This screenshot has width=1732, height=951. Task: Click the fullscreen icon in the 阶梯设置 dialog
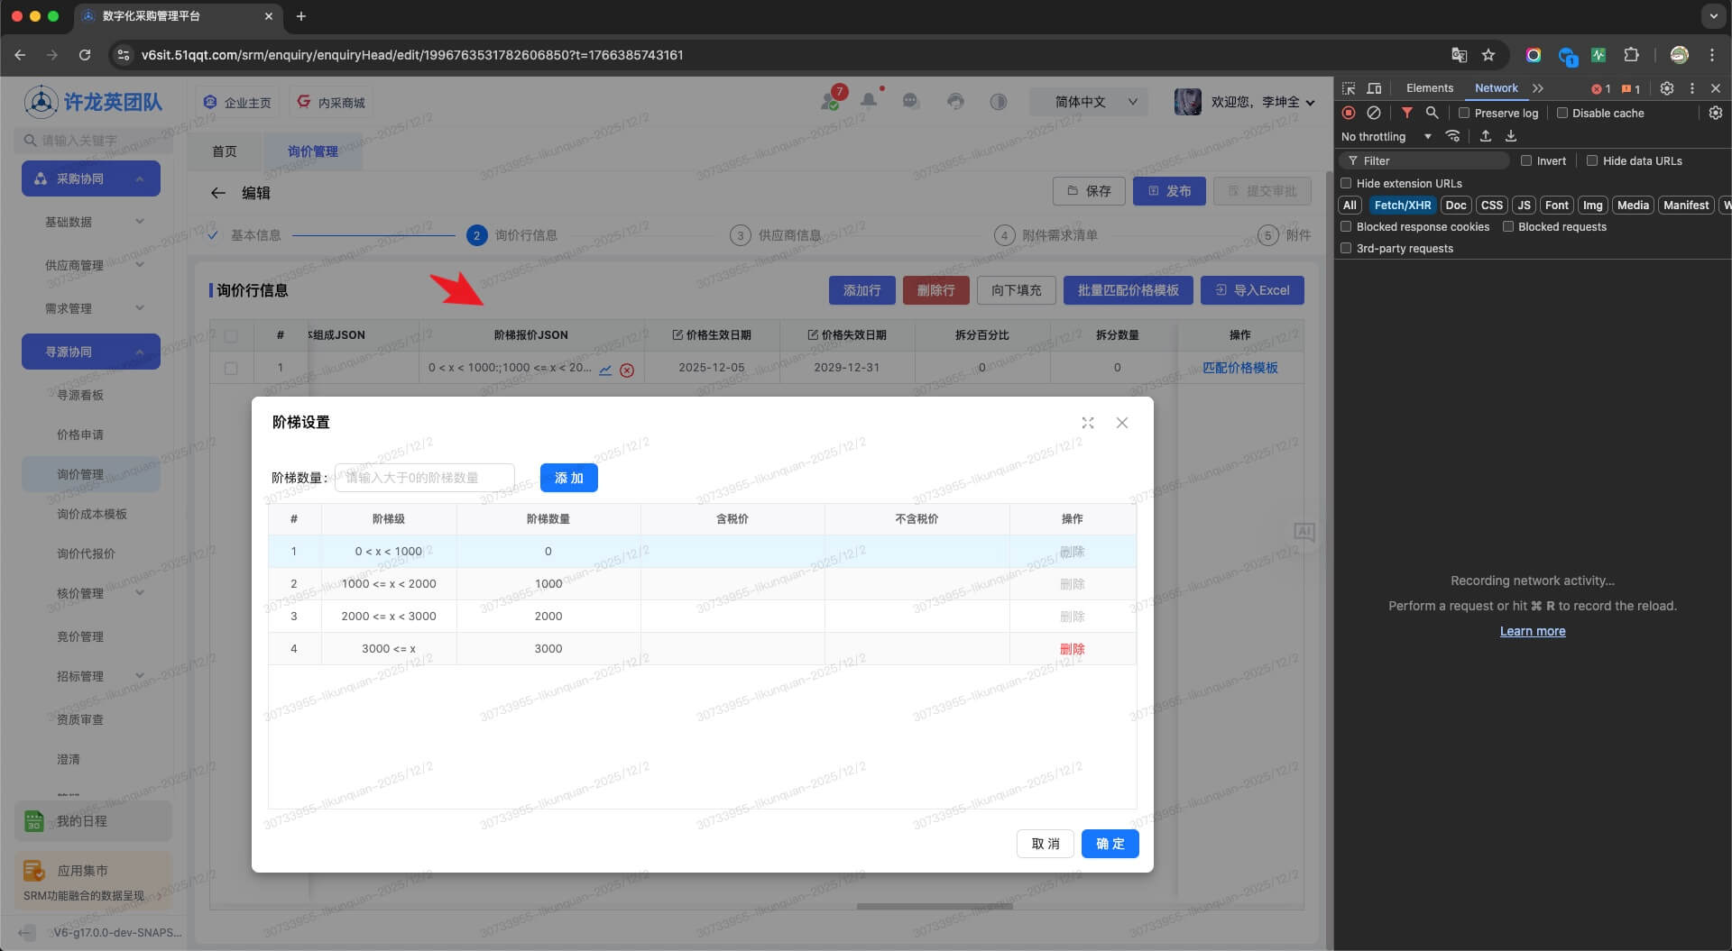pyautogui.click(x=1088, y=423)
